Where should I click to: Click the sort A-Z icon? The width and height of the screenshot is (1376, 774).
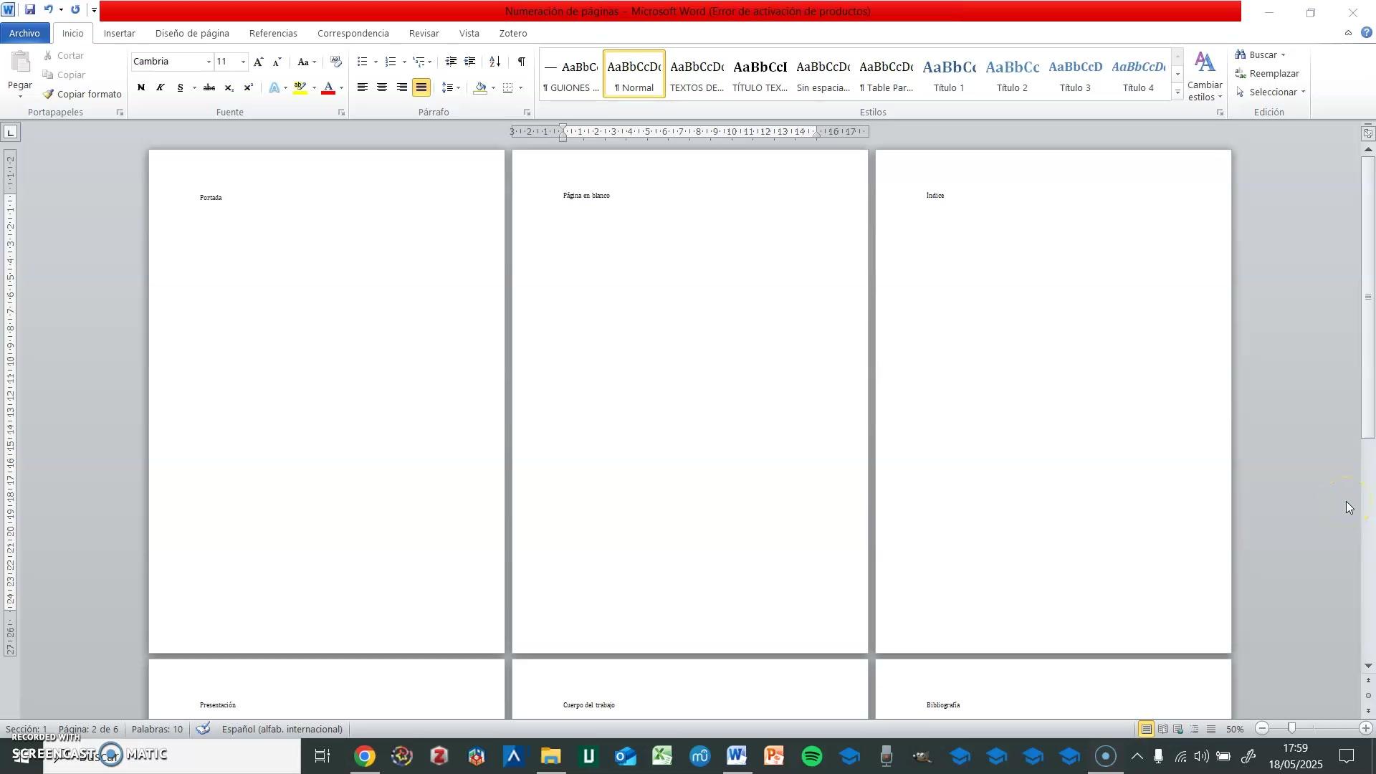tap(494, 62)
